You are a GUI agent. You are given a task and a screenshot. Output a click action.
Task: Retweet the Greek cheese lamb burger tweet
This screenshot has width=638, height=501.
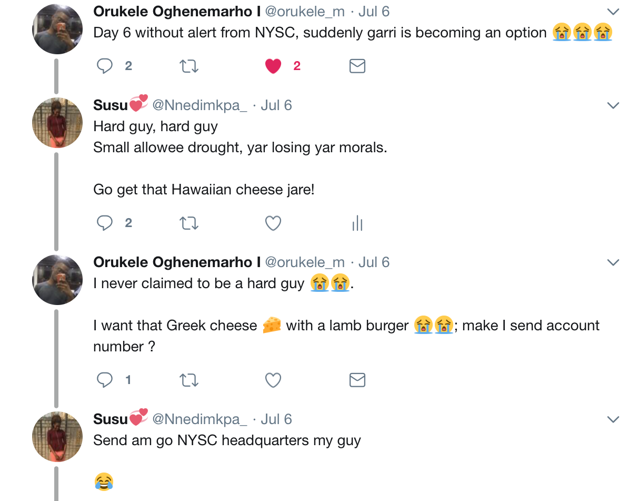(x=189, y=380)
